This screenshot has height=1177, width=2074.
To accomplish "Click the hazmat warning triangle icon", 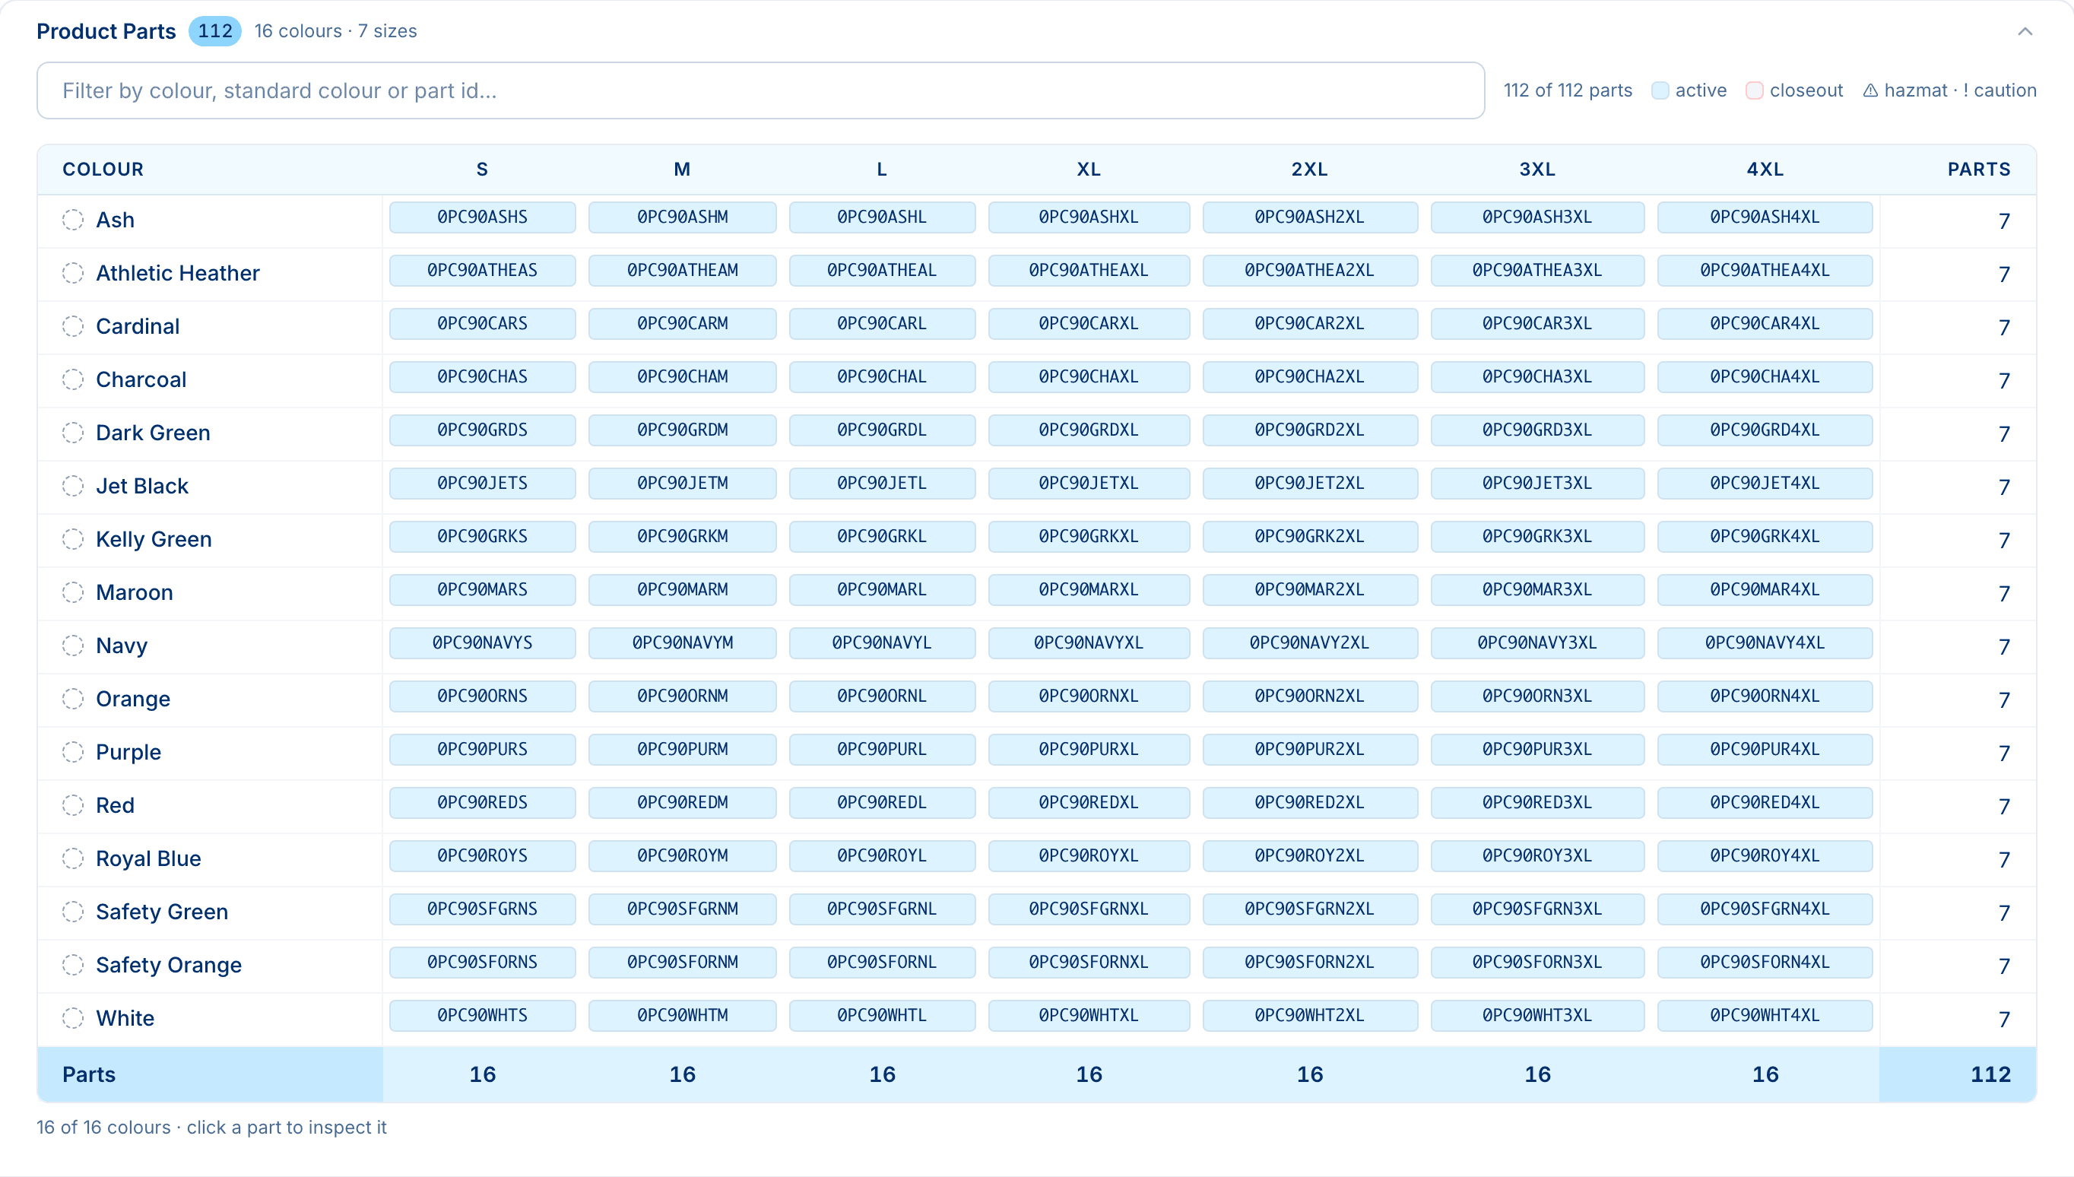I will 1870,90.
